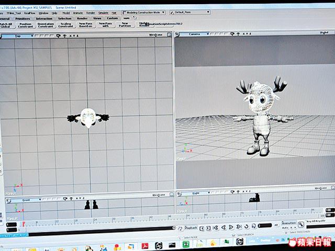Toggle Z axis in Top viewport header

pyautogui.click(x=77, y=36)
